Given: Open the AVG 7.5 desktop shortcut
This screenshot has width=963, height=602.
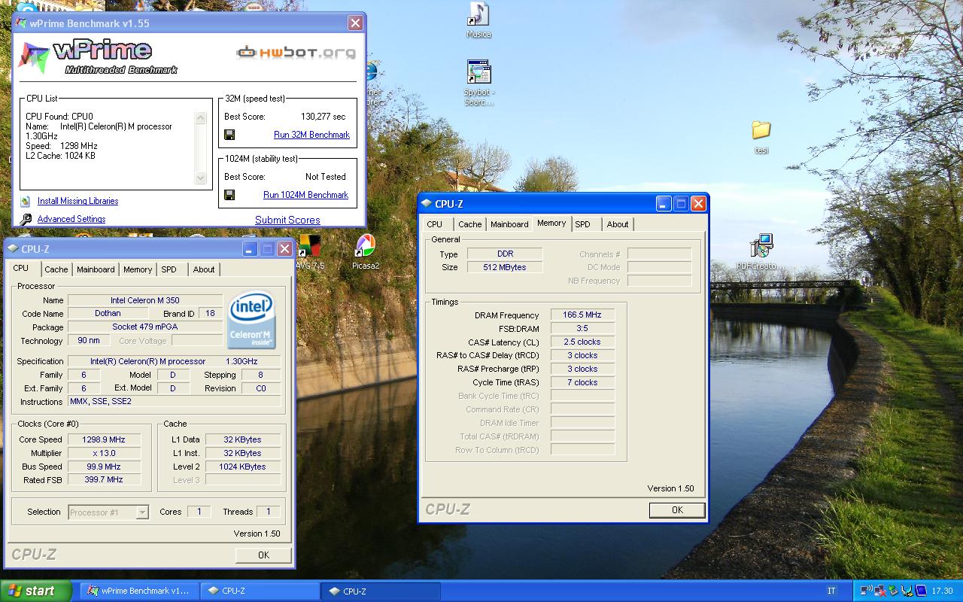Looking at the screenshot, I should 310,251.
